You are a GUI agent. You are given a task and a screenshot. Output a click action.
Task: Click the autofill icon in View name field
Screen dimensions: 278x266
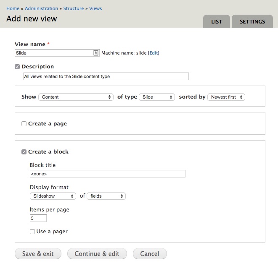point(95,53)
